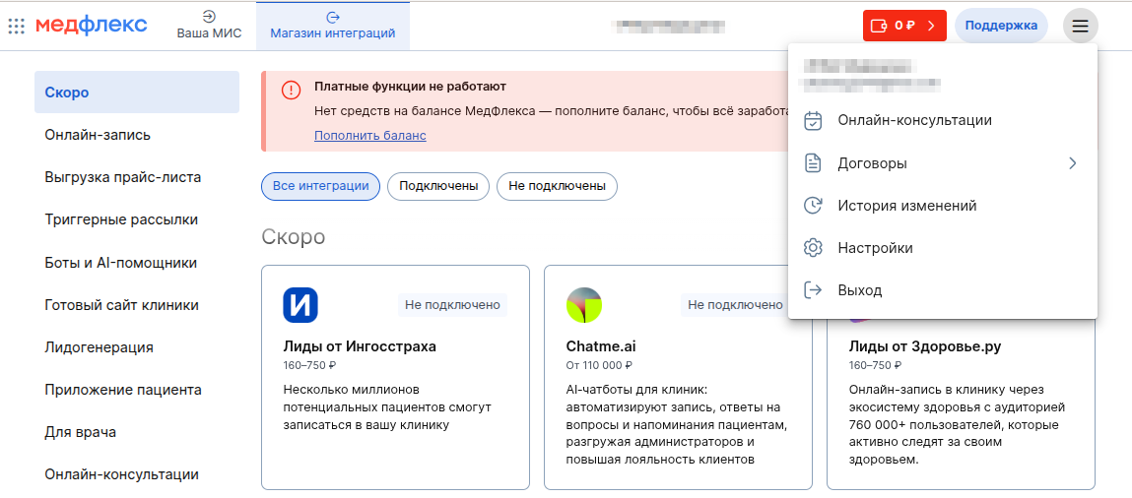Click the Выход logout icon
The width and height of the screenshot is (1132, 498).
tap(813, 290)
